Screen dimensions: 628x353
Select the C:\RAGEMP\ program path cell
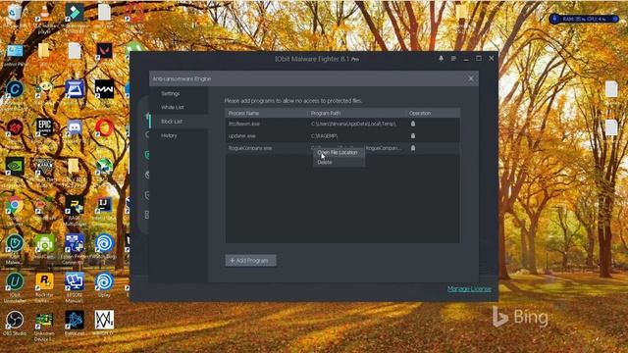(x=324, y=136)
